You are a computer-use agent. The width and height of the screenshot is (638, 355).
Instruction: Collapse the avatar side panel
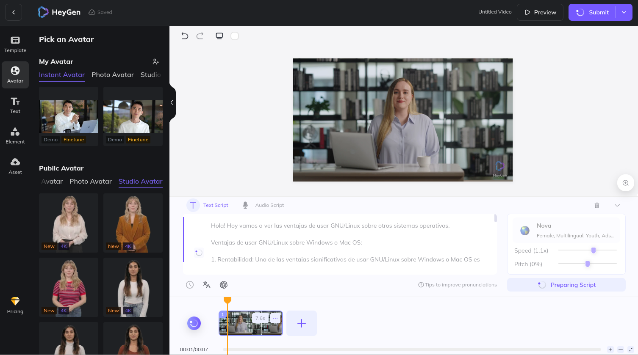tap(172, 102)
